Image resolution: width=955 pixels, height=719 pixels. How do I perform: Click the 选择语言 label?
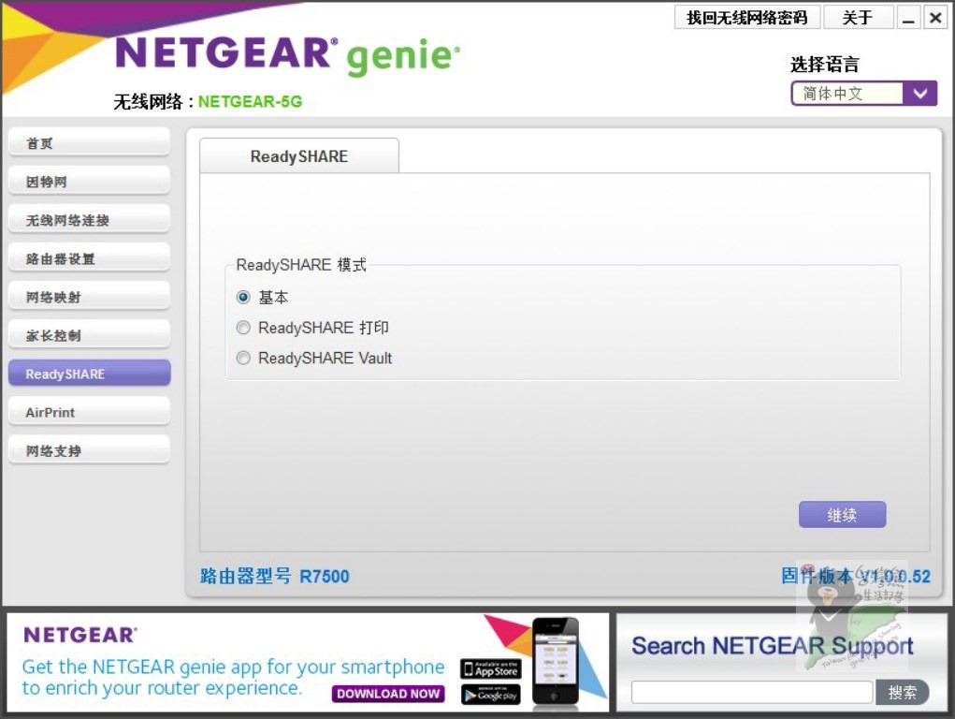click(825, 64)
